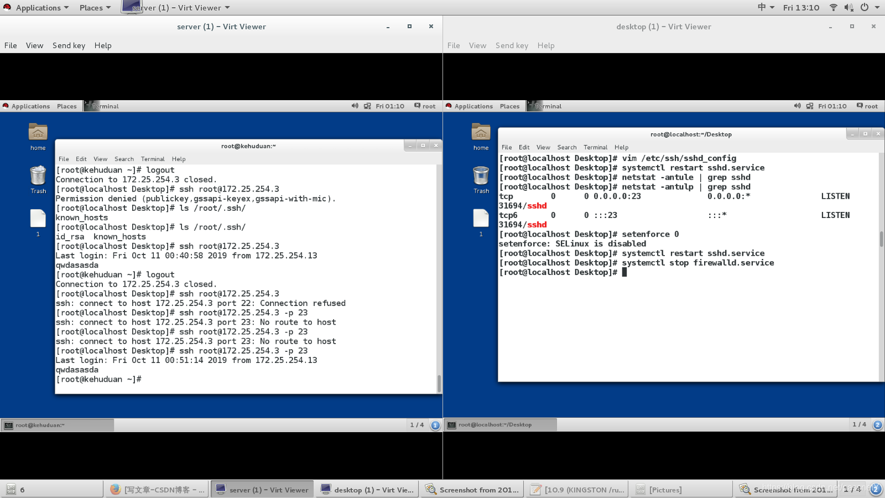Image resolution: width=885 pixels, height=498 pixels.
Task: Click Applications in server guest panel
Action: pos(27,106)
